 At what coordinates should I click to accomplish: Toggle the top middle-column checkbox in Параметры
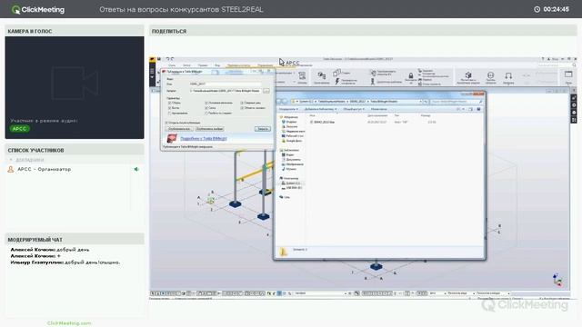coord(206,103)
